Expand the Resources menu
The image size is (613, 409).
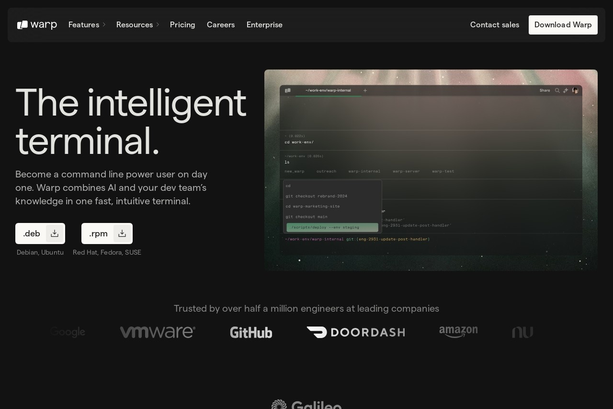click(137, 25)
